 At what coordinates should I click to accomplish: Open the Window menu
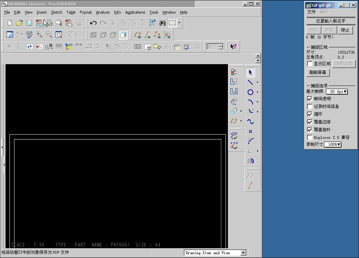tap(169, 12)
